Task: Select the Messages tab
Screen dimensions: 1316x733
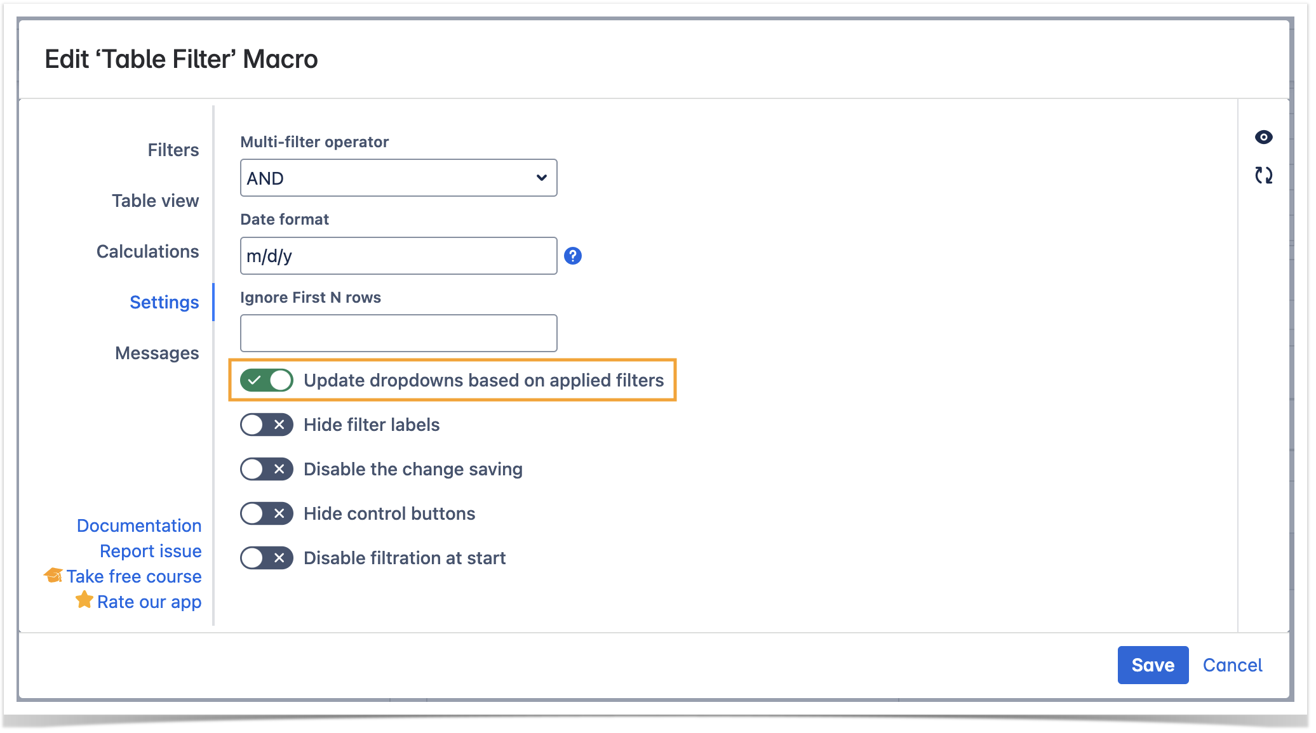Action: pos(157,353)
